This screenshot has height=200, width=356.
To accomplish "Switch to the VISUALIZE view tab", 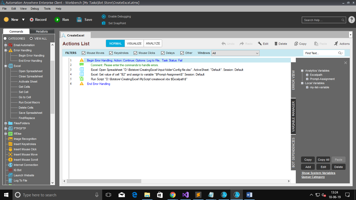I will (x=134, y=43).
